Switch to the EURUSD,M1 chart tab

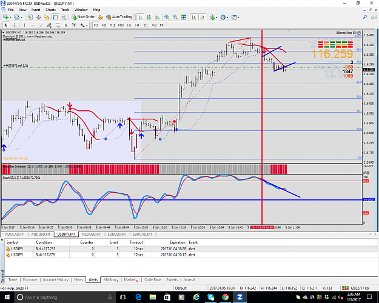(117, 235)
